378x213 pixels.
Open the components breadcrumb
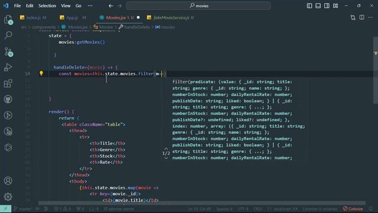(x=44, y=27)
